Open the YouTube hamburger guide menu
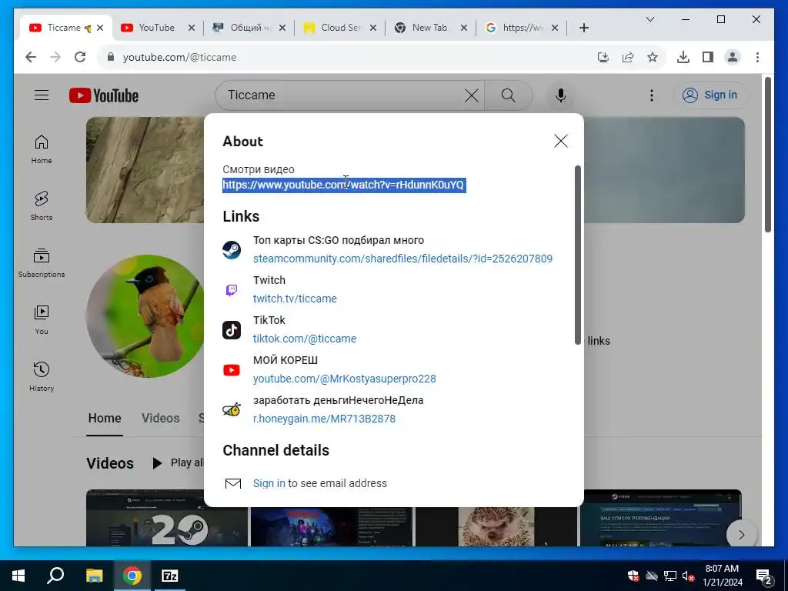The image size is (788, 591). pyautogui.click(x=42, y=95)
